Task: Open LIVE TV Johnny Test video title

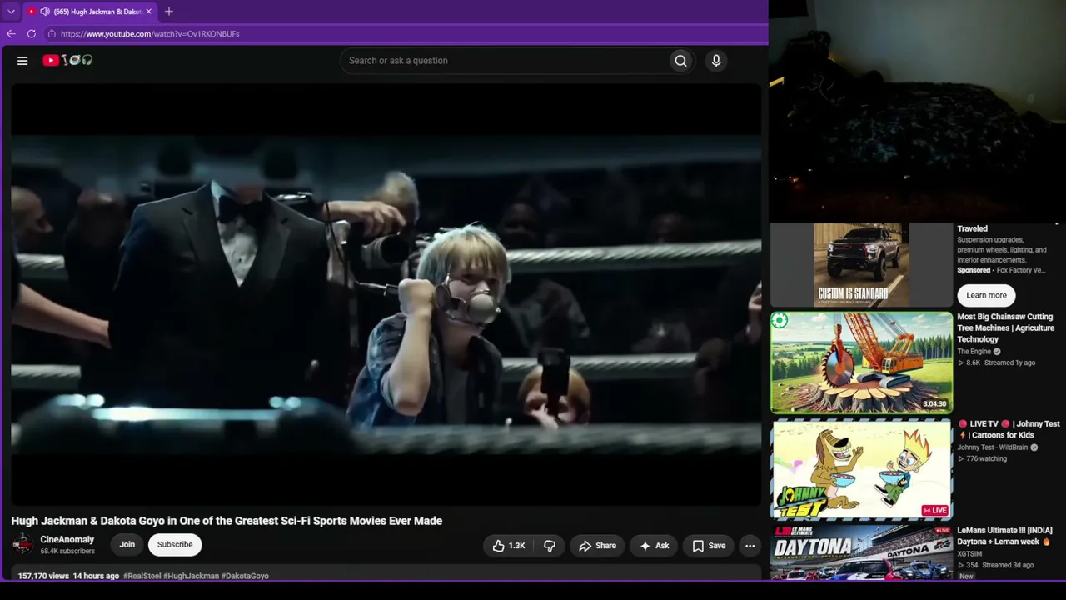Action: pyautogui.click(x=1009, y=429)
